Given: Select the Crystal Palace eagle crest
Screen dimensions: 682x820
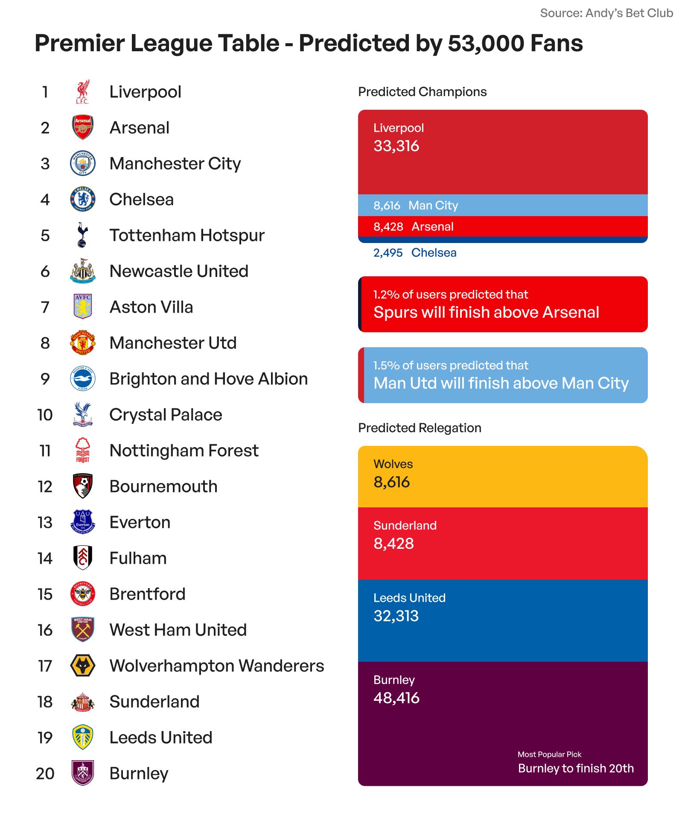Looking at the screenshot, I should (x=82, y=414).
